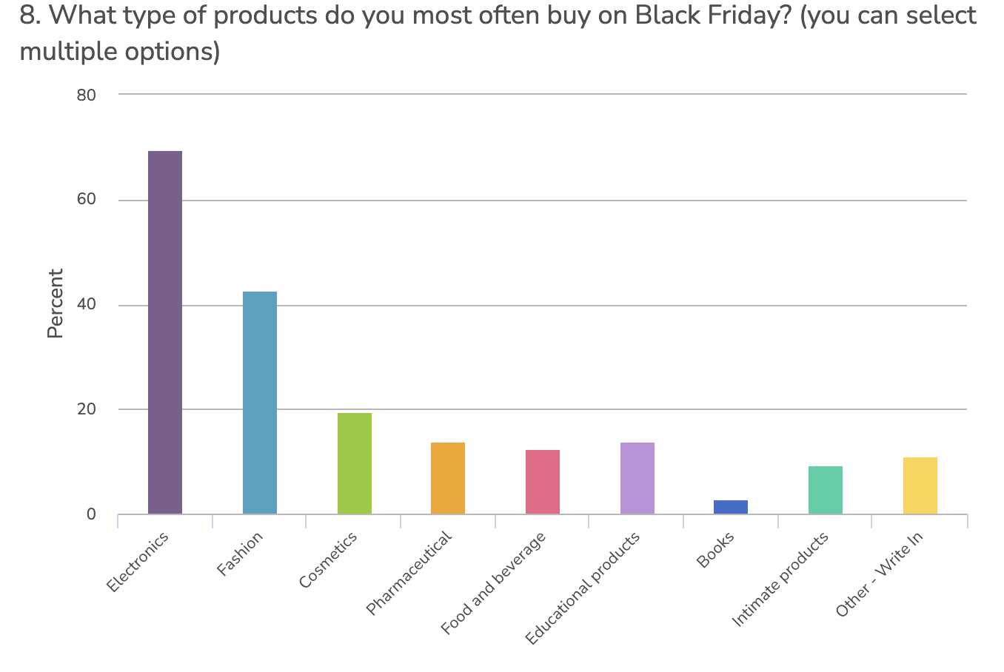Select the teal Intimate products bar

pyautogui.click(x=826, y=490)
